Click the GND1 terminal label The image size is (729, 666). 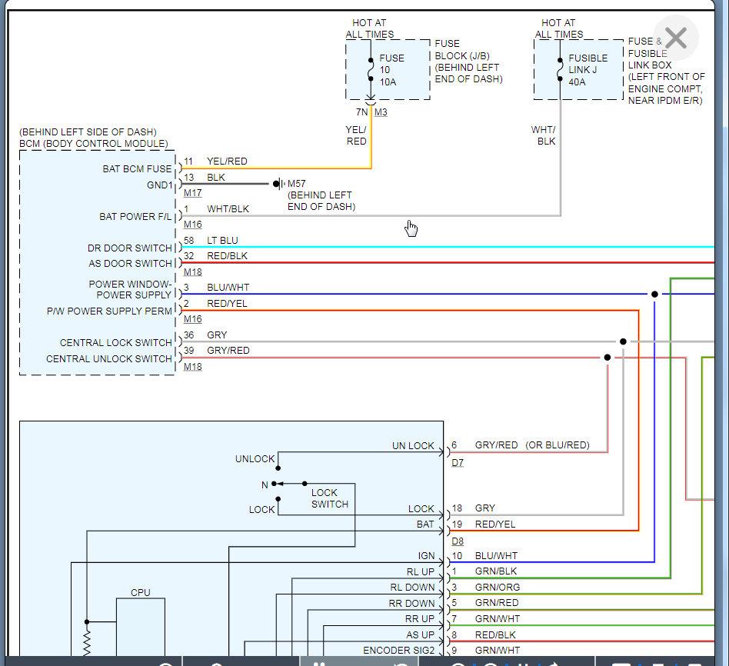[159, 185]
